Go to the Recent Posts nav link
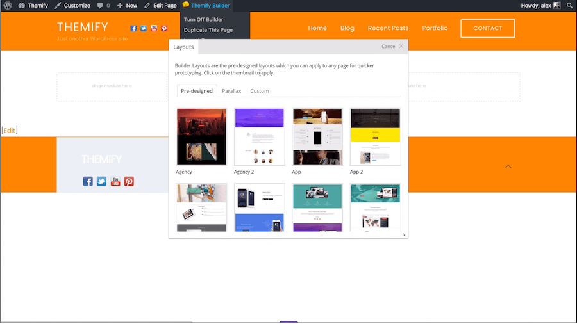 pyautogui.click(x=388, y=28)
